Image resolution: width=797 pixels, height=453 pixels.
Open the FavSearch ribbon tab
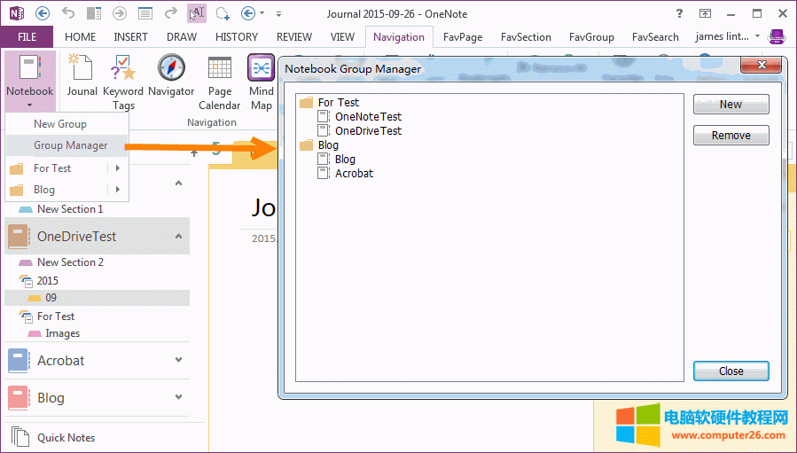point(655,37)
